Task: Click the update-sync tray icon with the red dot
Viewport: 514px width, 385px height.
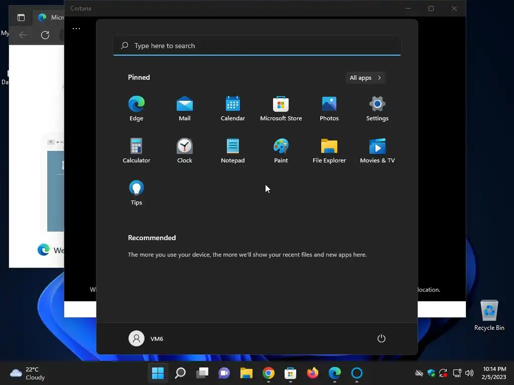Action: pos(444,373)
